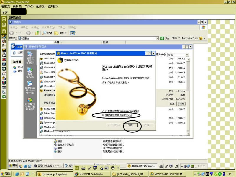Open help via sidebar question mark icon
This screenshot has height=177, width=236.
4,31
